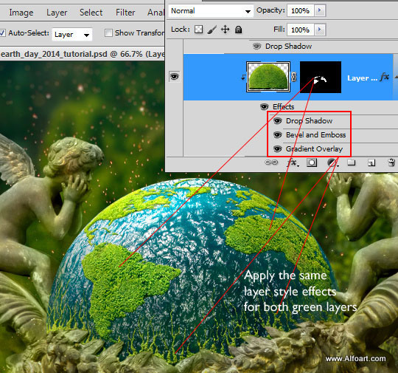
Task: Create a new layer
Action: (x=371, y=162)
